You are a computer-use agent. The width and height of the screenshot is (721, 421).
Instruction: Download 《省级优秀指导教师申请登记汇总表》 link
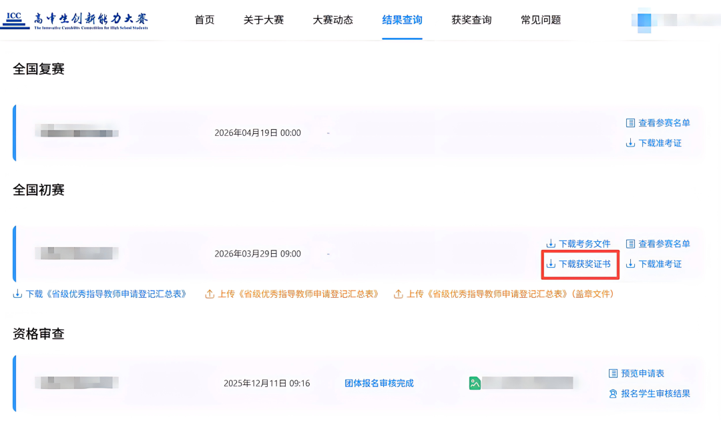(105, 294)
